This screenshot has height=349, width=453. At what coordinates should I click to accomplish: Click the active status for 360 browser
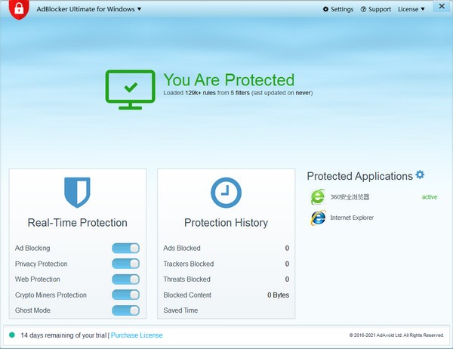point(429,197)
